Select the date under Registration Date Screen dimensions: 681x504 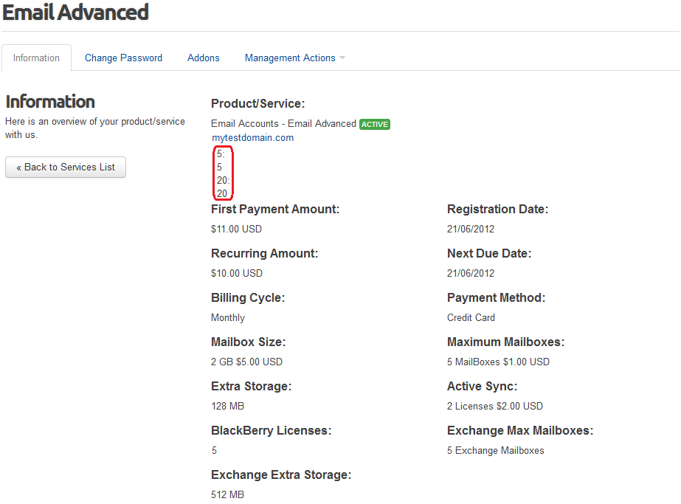pyautogui.click(x=471, y=229)
